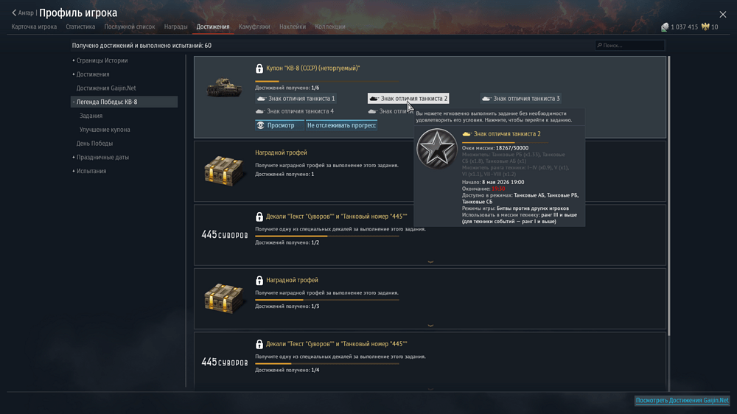Go back to Ангар hangar
Image resolution: width=737 pixels, height=414 pixels.
[23, 13]
